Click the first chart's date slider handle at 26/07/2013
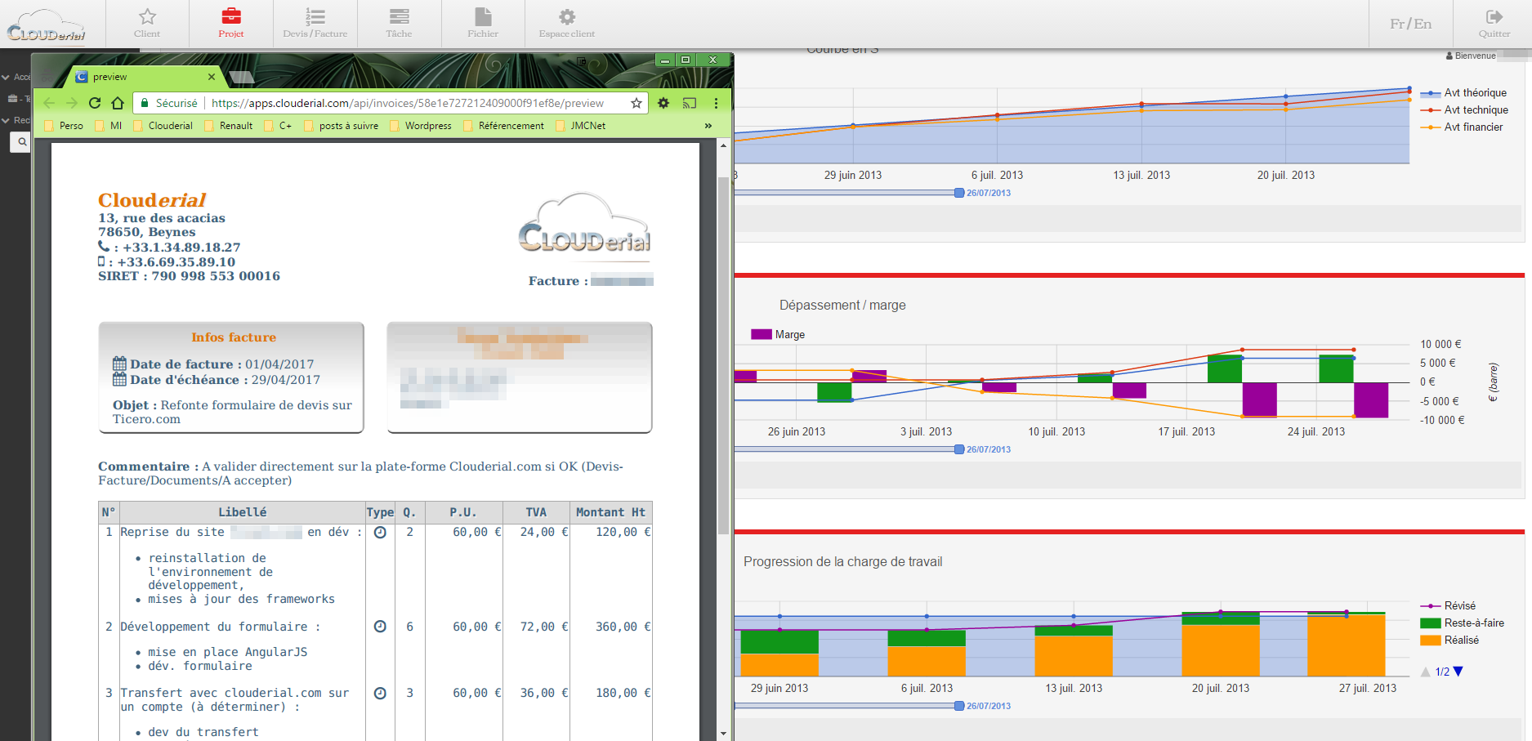The width and height of the screenshot is (1532, 741). (959, 193)
